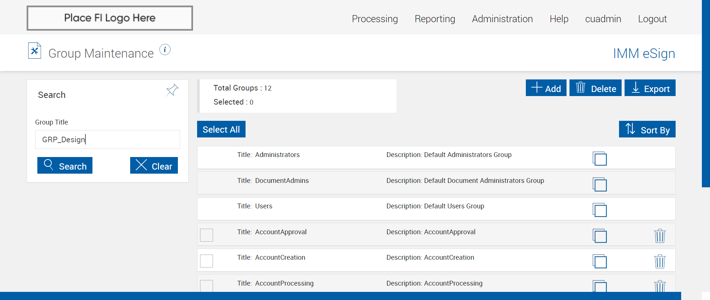Image resolution: width=710 pixels, height=300 pixels.
Task: Click the Export button
Action: click(650, 88)
